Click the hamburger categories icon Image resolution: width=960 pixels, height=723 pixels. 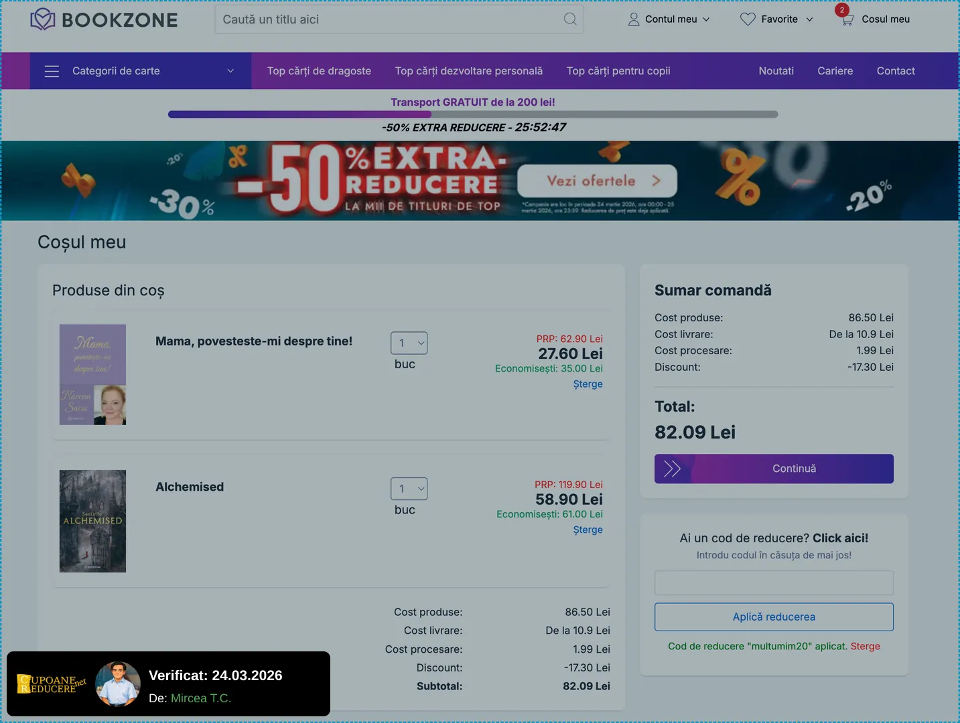[x=52, y=71]
